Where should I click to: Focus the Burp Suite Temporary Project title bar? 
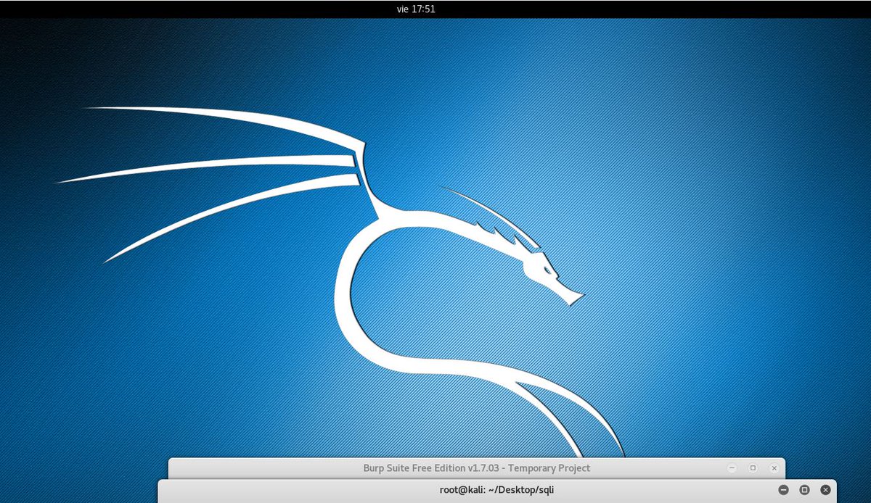point(472,468)
